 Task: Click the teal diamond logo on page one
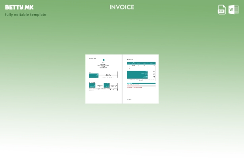[104, 60]
